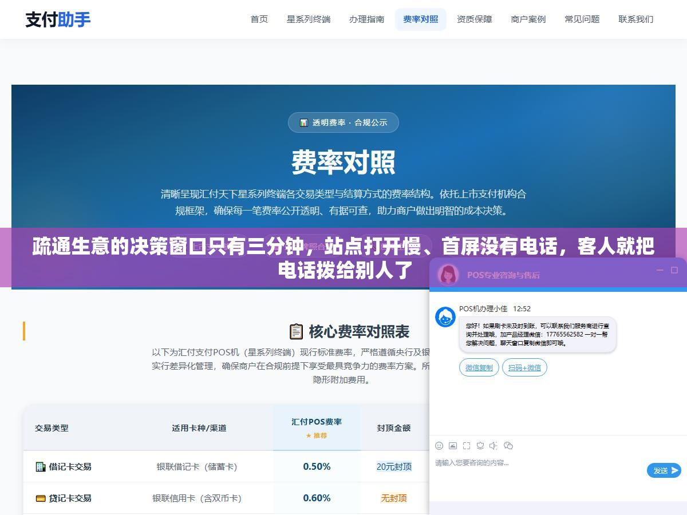Click the purple overlay banner headline text
The image size is (687, 515).
tap(343, 257)
